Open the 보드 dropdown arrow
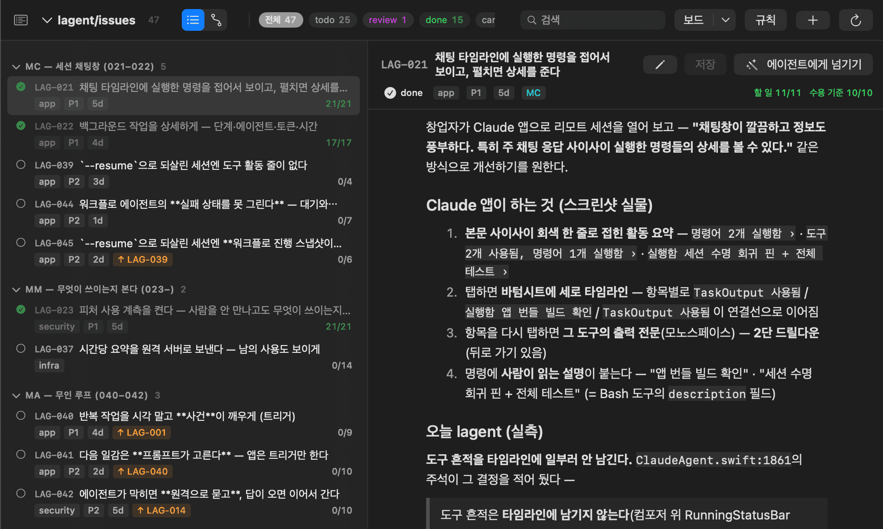Screen dimensions: 883x529 [725, 20]
